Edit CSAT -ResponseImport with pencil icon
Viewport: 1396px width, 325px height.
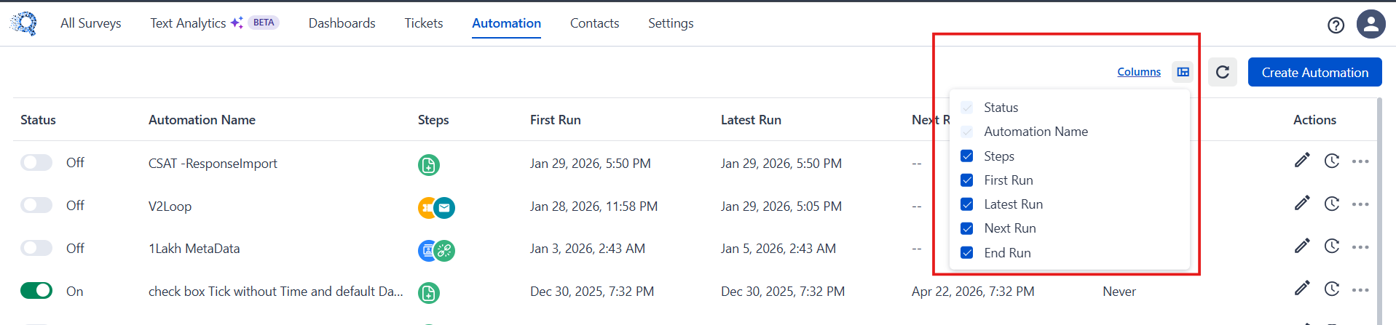point(1302,161)
